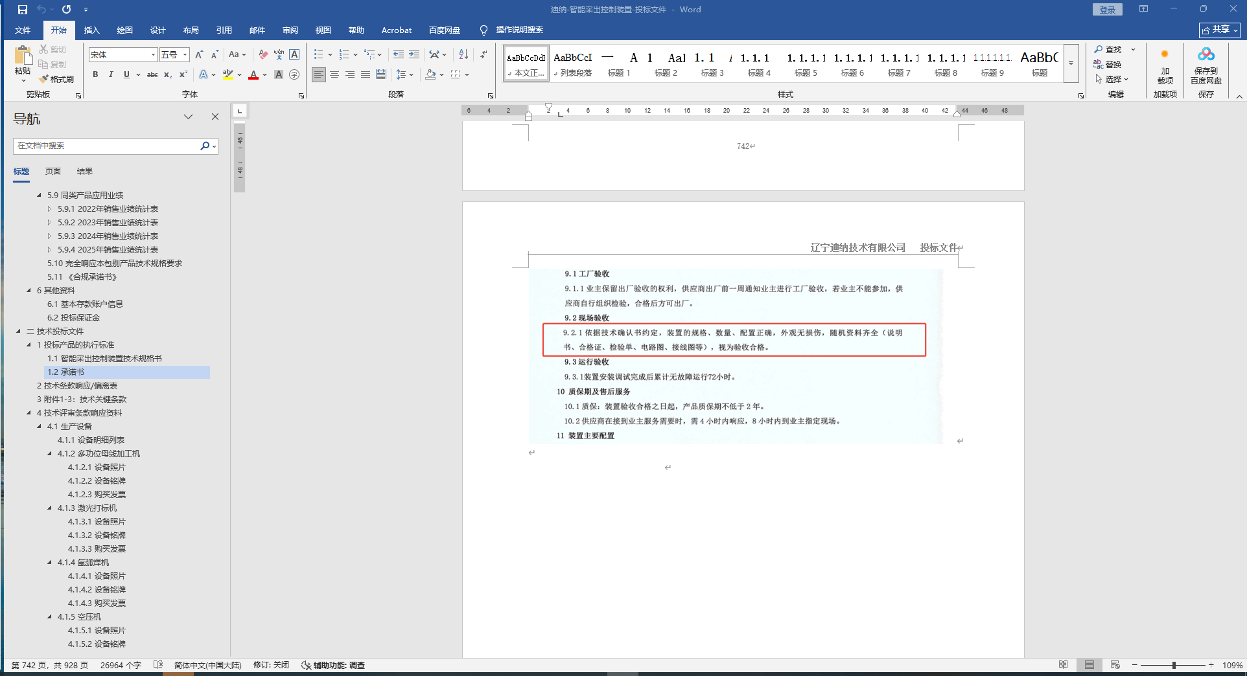The width and height of the screenshot is (1247, 676).
Task: Toggle italic formatting
Action: 111,74
